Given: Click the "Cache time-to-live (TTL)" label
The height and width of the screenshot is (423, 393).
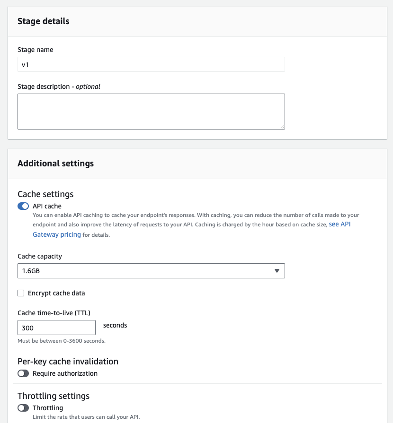Looking at the screenshot, I should coord(54,313).
